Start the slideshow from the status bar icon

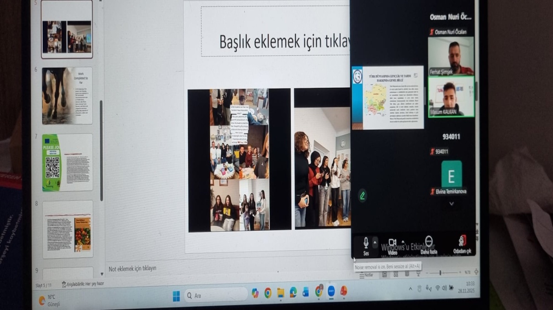pyautogui.click(x=419, y=274)
